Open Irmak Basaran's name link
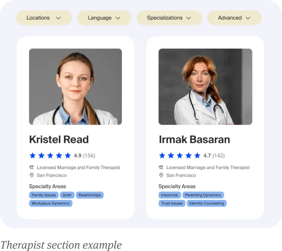 coord(195,140)
